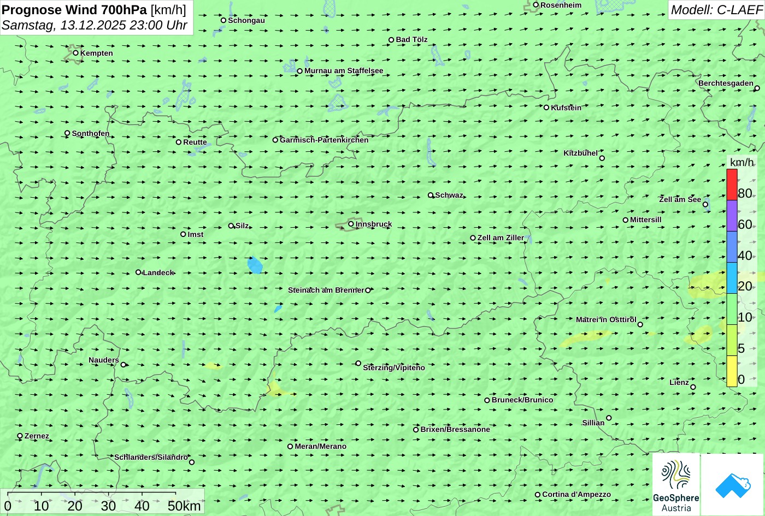The image size is (765, 516).
Task: Click the Mittersill location marker
Action: (626, 220)
